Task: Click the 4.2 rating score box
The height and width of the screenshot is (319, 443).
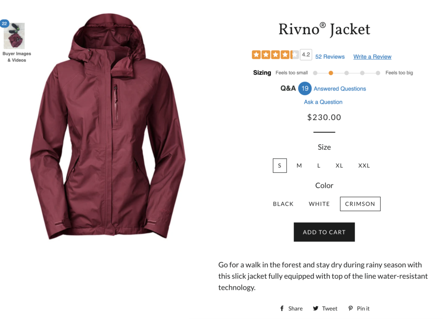Action: point(306,55)
